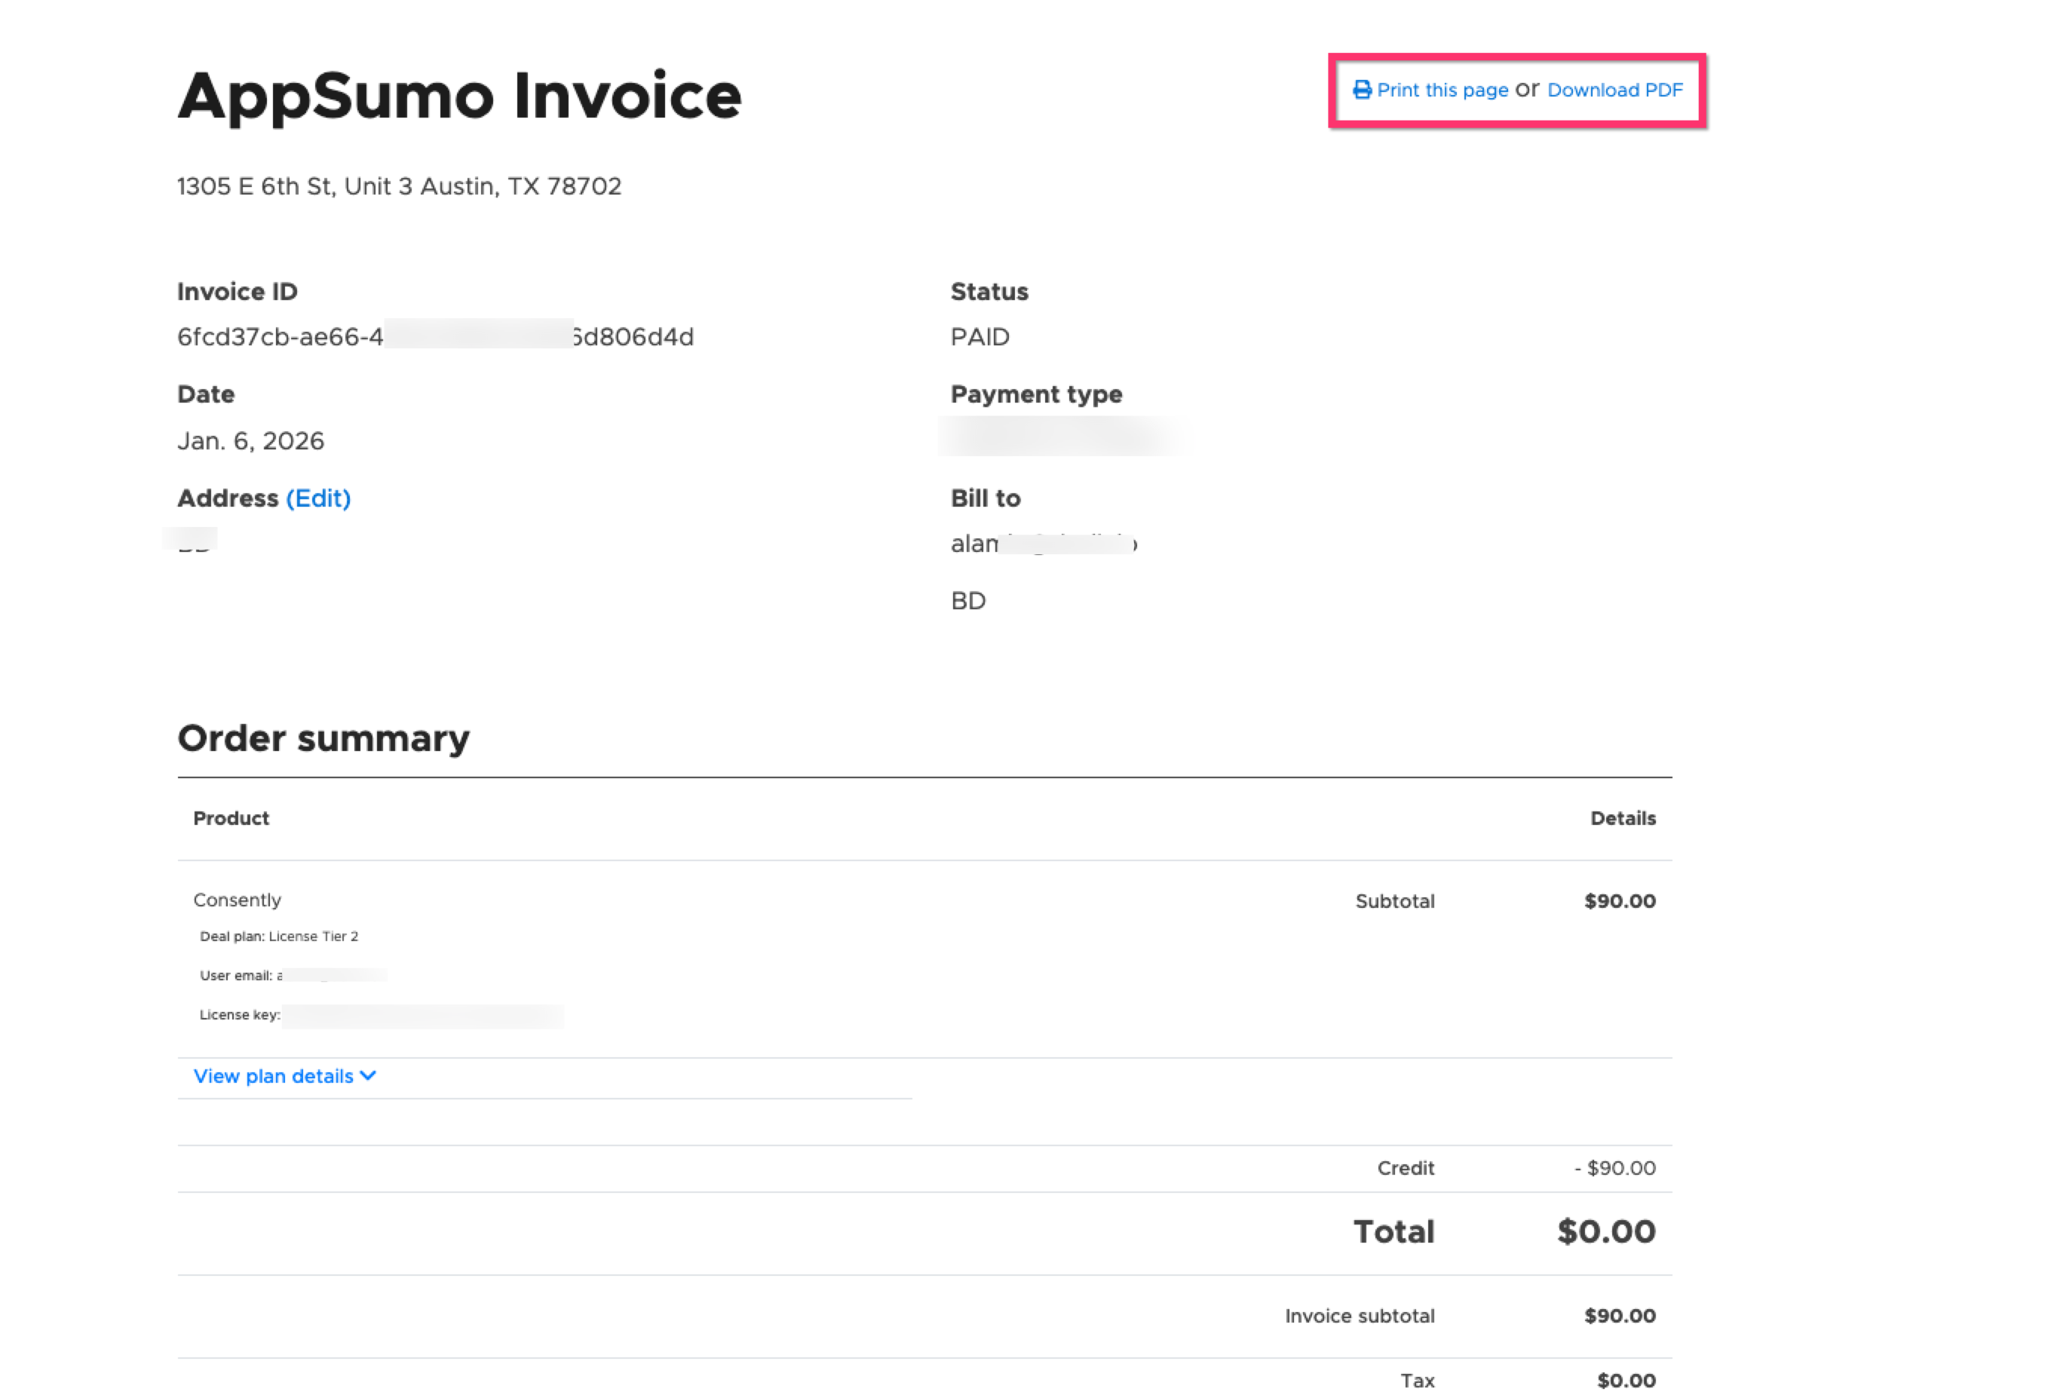
Task: Click the redacted License key value
Action: click(x=422, y=1016)
